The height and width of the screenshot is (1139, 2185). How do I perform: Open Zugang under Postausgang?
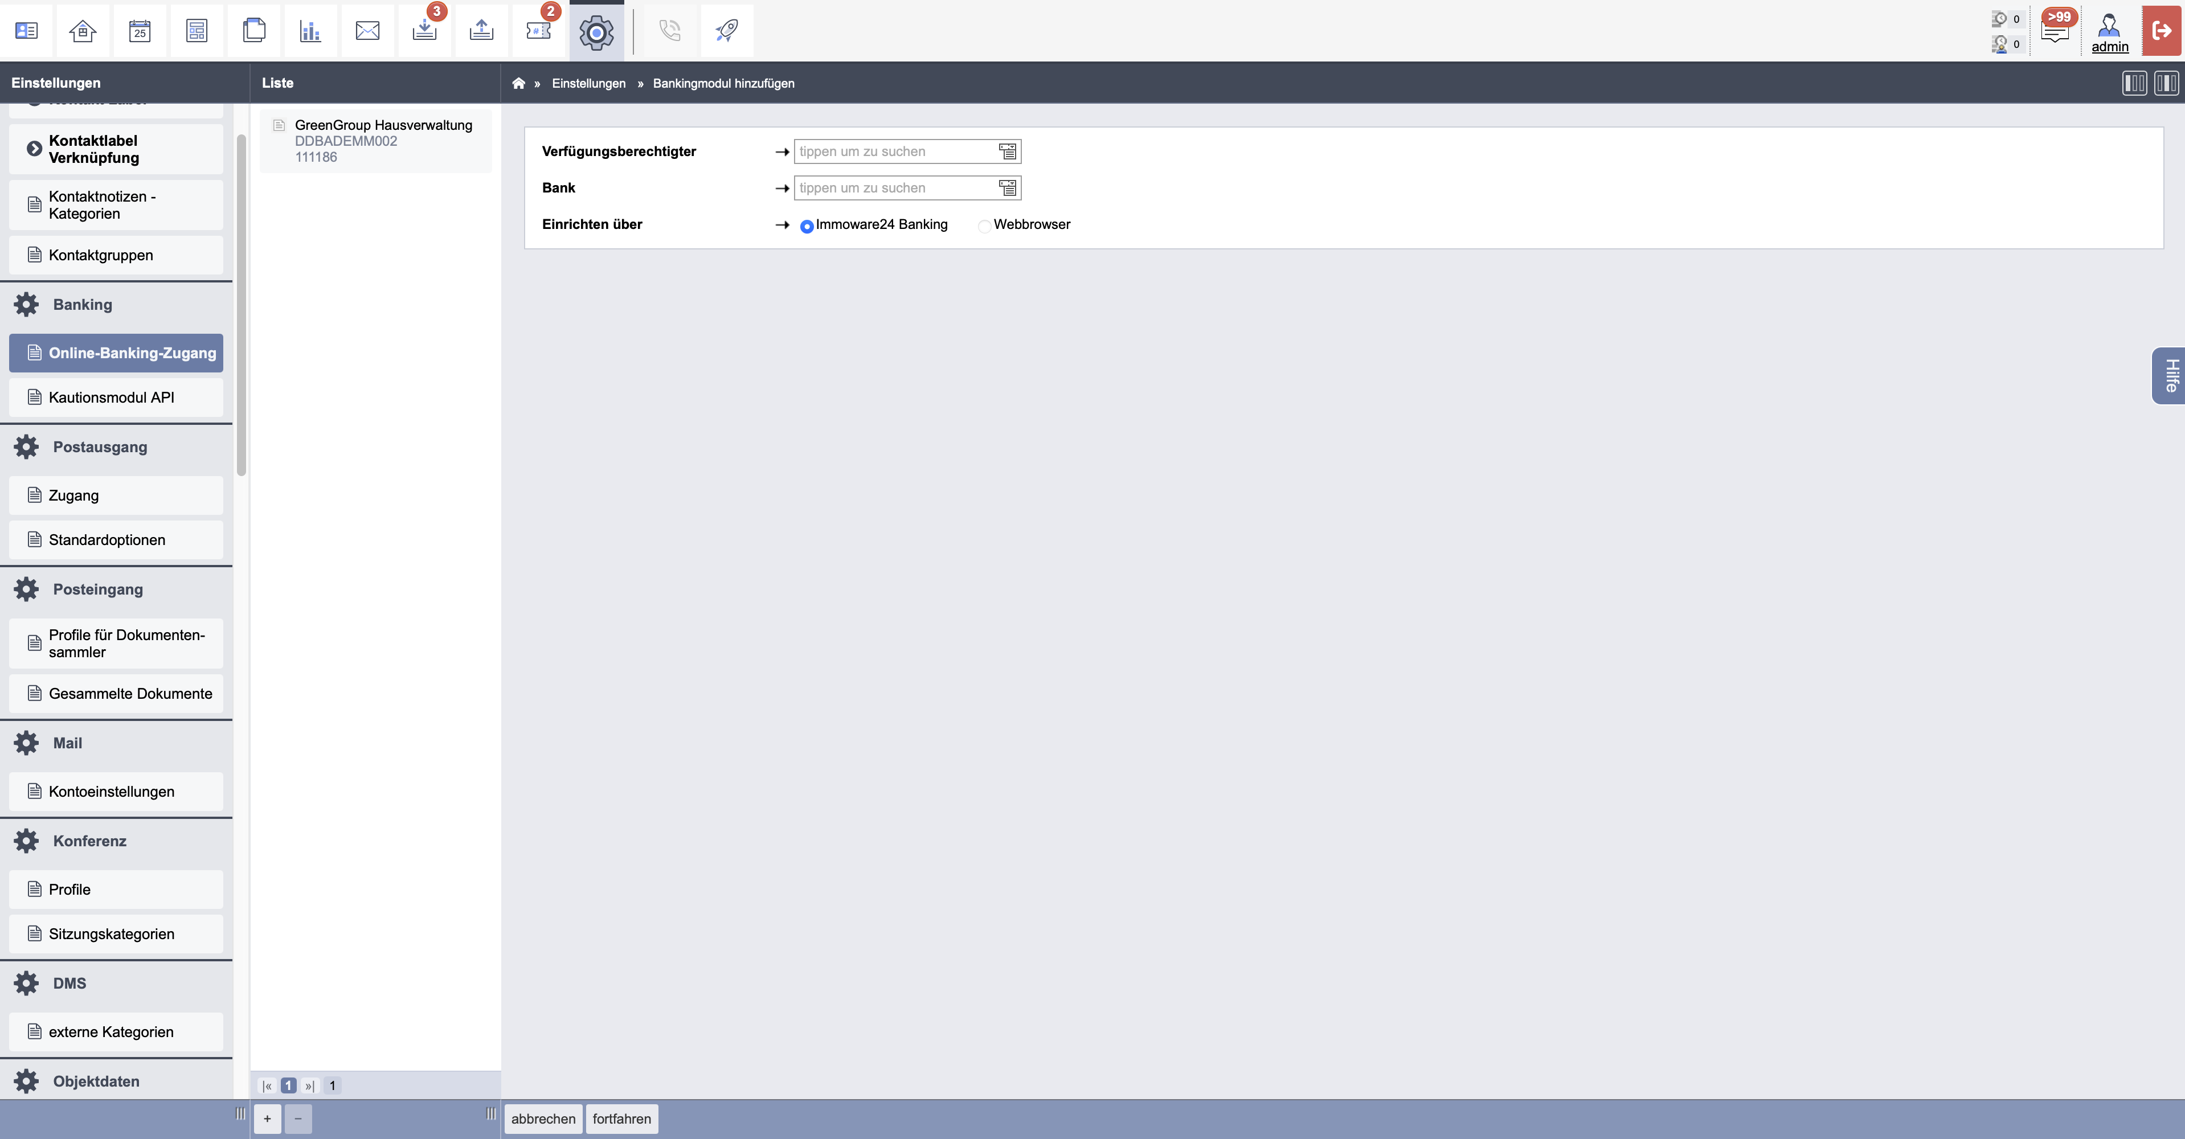point(116,495)
